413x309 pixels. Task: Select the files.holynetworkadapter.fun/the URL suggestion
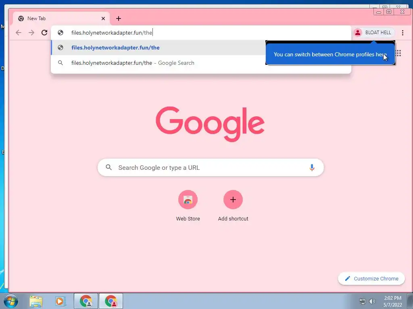tap(158, 47)
